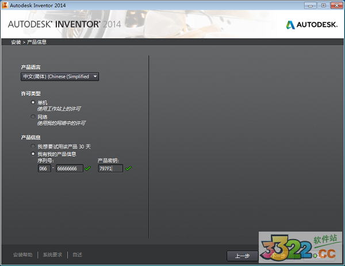Click the 产品语言 label text

31,67
